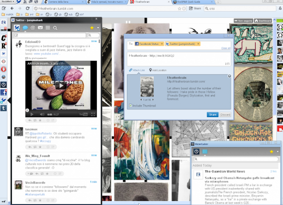Click the video player play button in control bar
The image size is (283, 205).
32,114
